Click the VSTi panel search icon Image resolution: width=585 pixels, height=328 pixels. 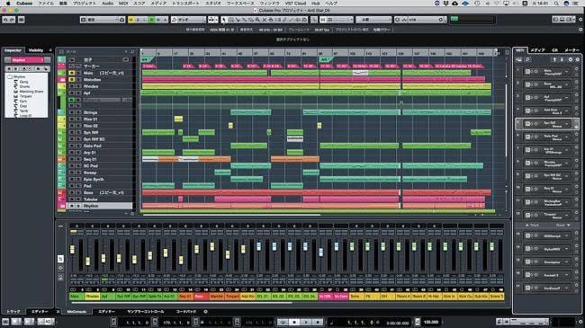(x=528, y=59)
